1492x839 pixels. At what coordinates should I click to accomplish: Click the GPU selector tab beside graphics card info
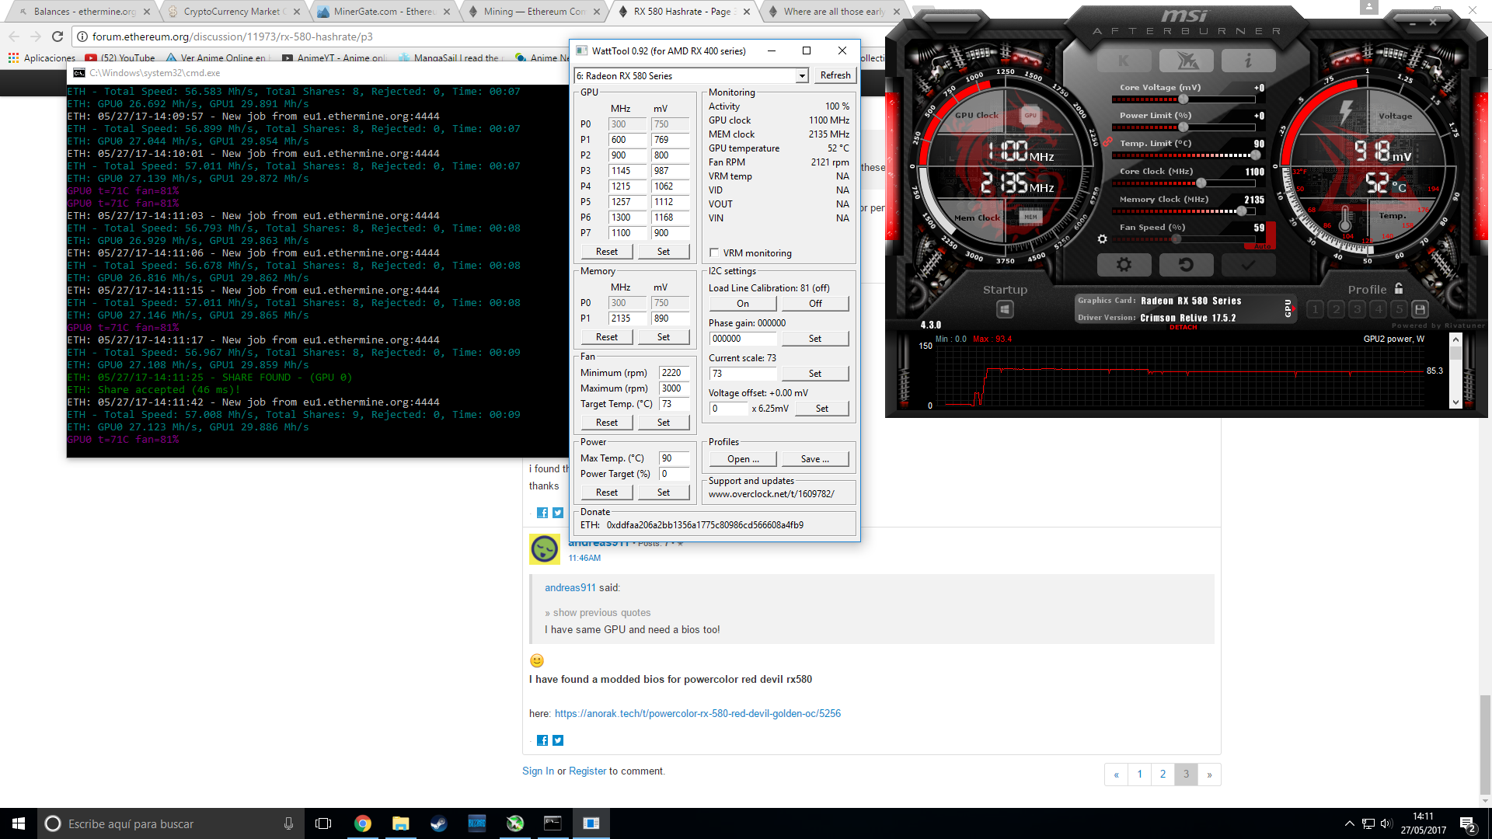point(1288,308)
